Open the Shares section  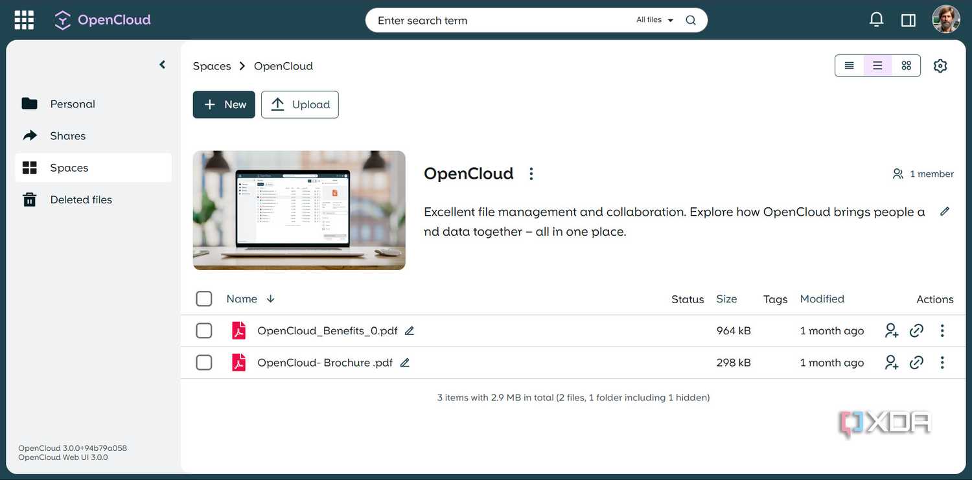click(93, 135)
